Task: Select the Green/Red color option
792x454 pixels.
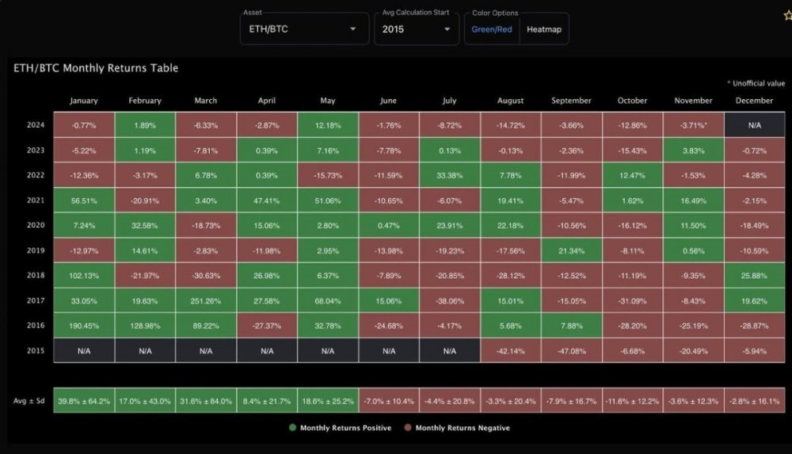Action: (492, 29)
